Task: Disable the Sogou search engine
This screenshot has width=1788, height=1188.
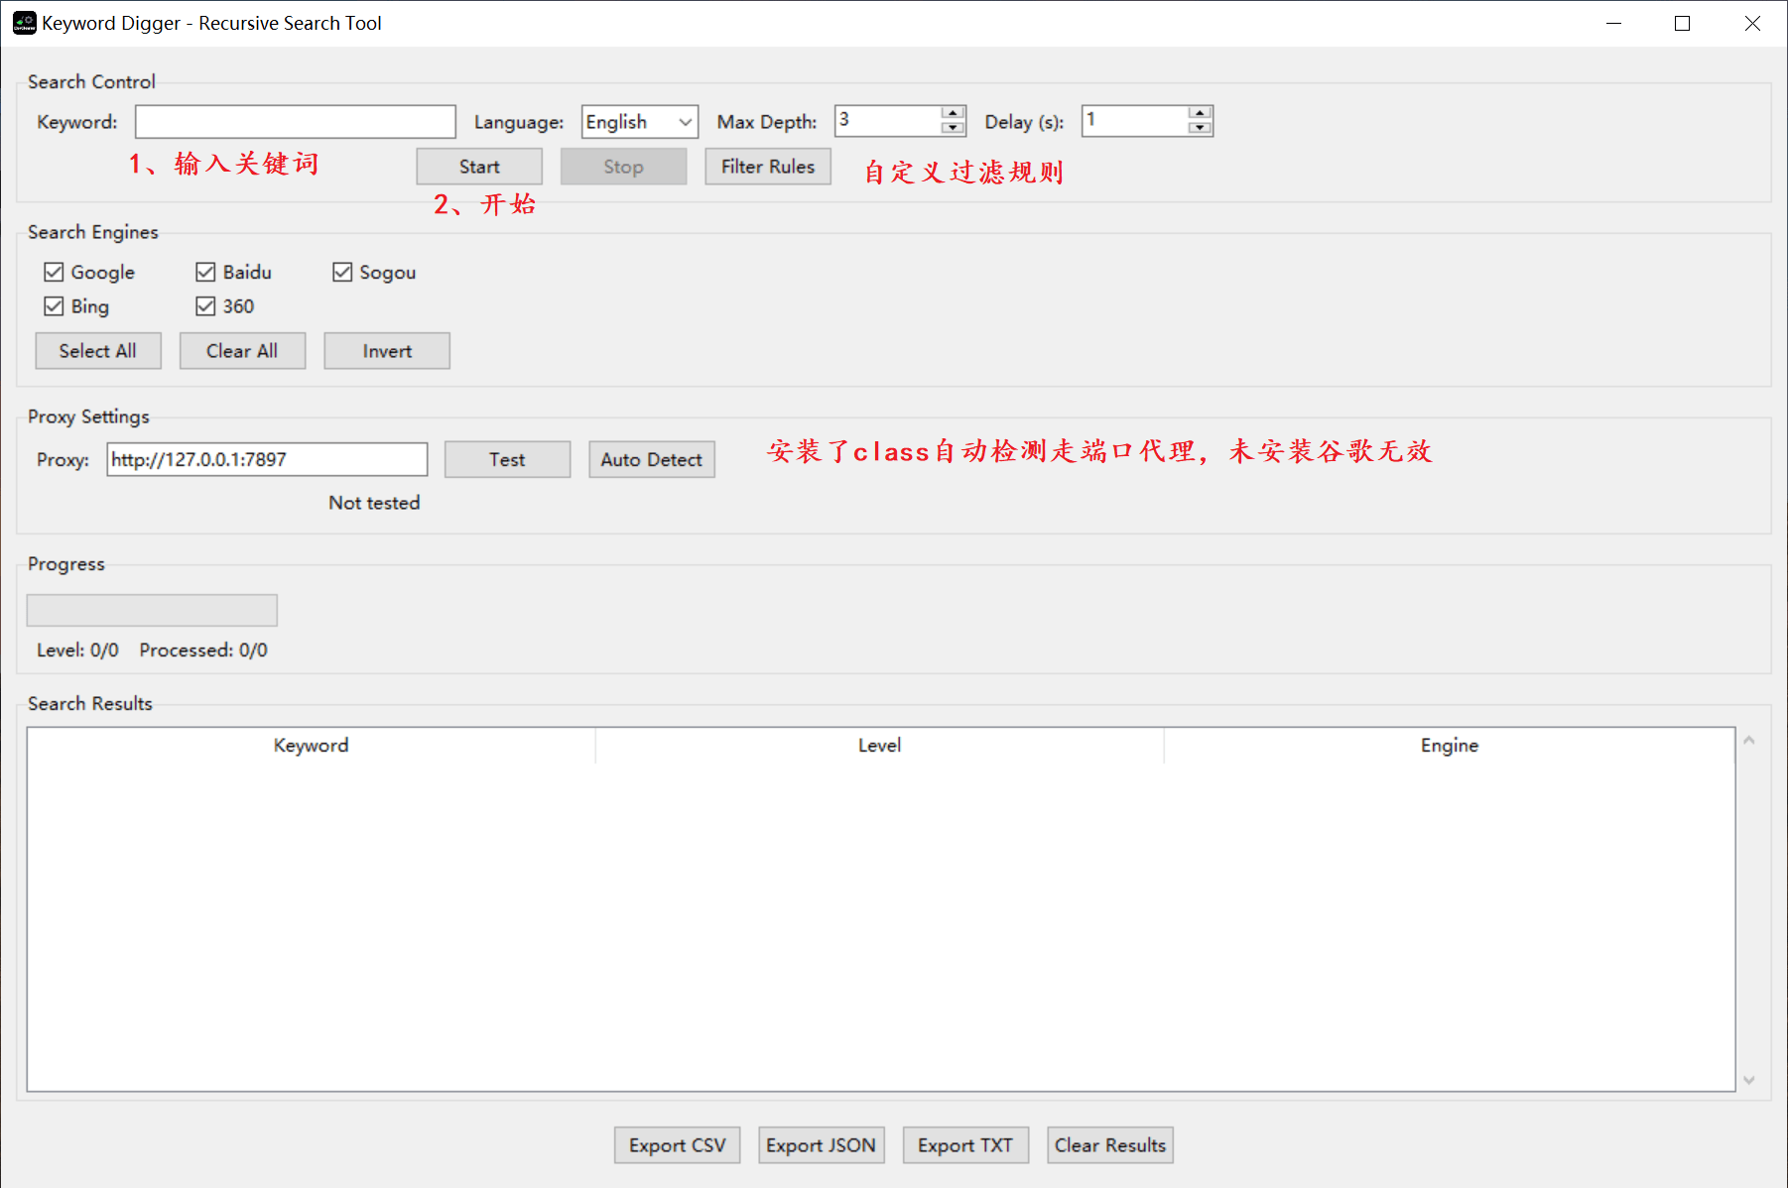Action: [342, 272]
